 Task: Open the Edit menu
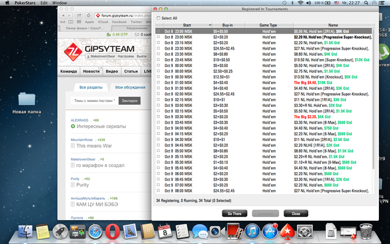click(x=44, y=3)
